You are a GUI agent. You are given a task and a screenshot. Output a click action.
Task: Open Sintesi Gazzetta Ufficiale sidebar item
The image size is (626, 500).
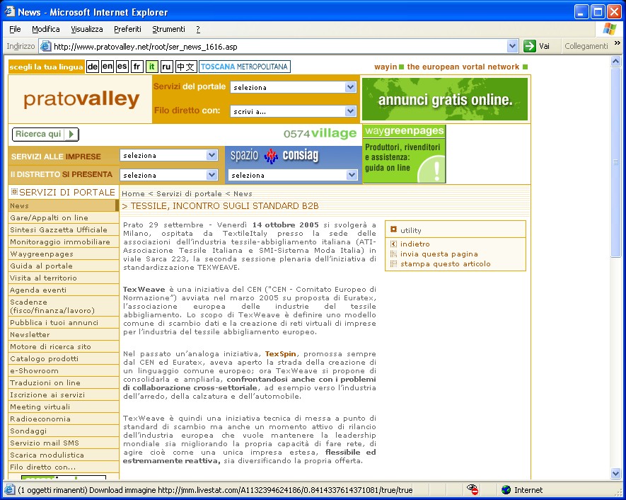(x=63, y=230)
